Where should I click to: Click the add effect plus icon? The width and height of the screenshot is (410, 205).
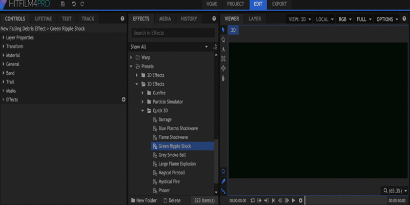tap(124, 99)
